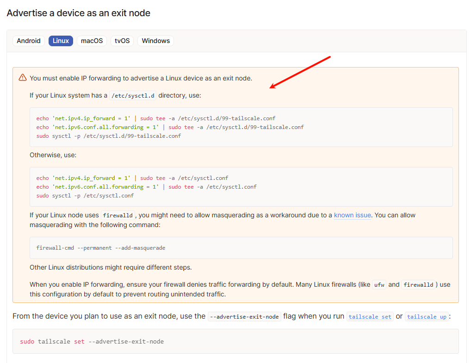This screenshot has width=471, height=363.
Task: Click the page heading 'Advertise a device as an exit node'
Action: (x=78, y=13)
